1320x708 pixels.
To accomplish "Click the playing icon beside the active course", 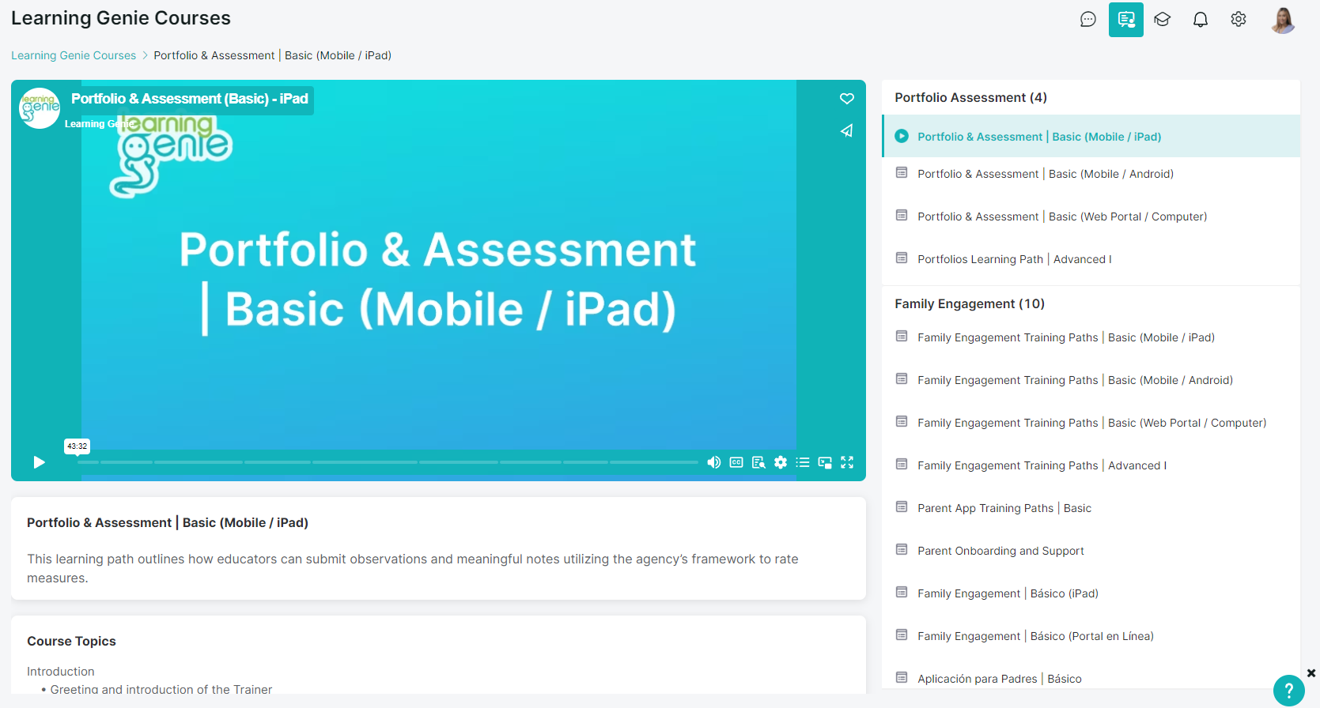I will [902, 136].
